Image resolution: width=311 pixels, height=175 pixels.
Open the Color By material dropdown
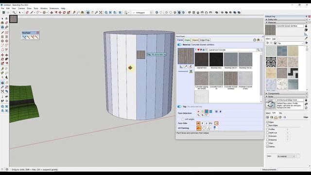coord(286,157)
